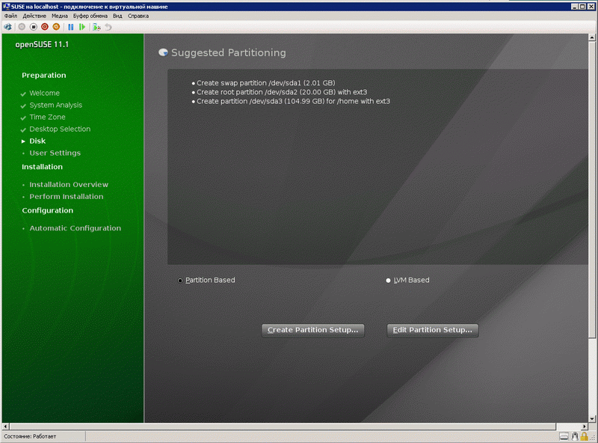Click Edit Partition Setup button
Image resolution: width=598 pixels, height=443 pixels.
coord(433,330)
